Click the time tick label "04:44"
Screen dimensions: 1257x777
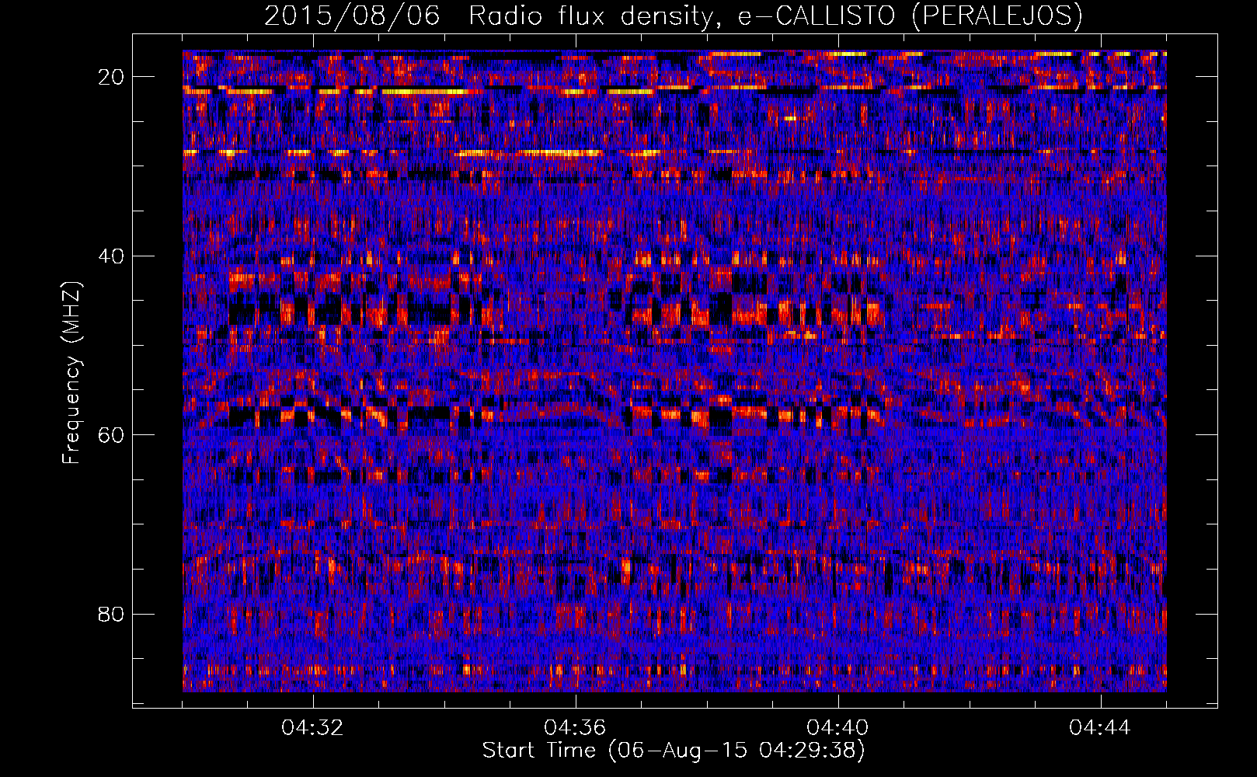(x=1101, y=727)
